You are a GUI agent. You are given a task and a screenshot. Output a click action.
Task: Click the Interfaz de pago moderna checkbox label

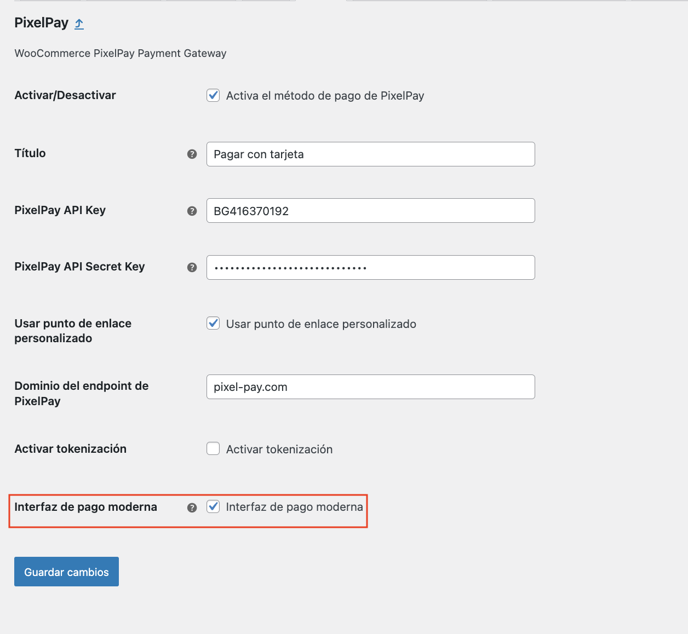pyautogui.click(x=294, y=507)
